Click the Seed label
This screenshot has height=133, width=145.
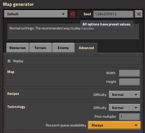pyautogui.click(x=87, y=14)
